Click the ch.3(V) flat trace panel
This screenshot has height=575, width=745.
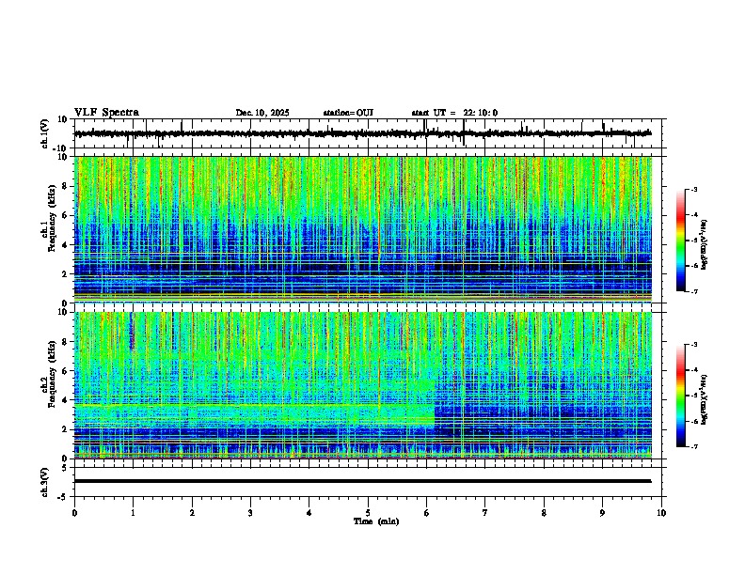tap(368, 482)
